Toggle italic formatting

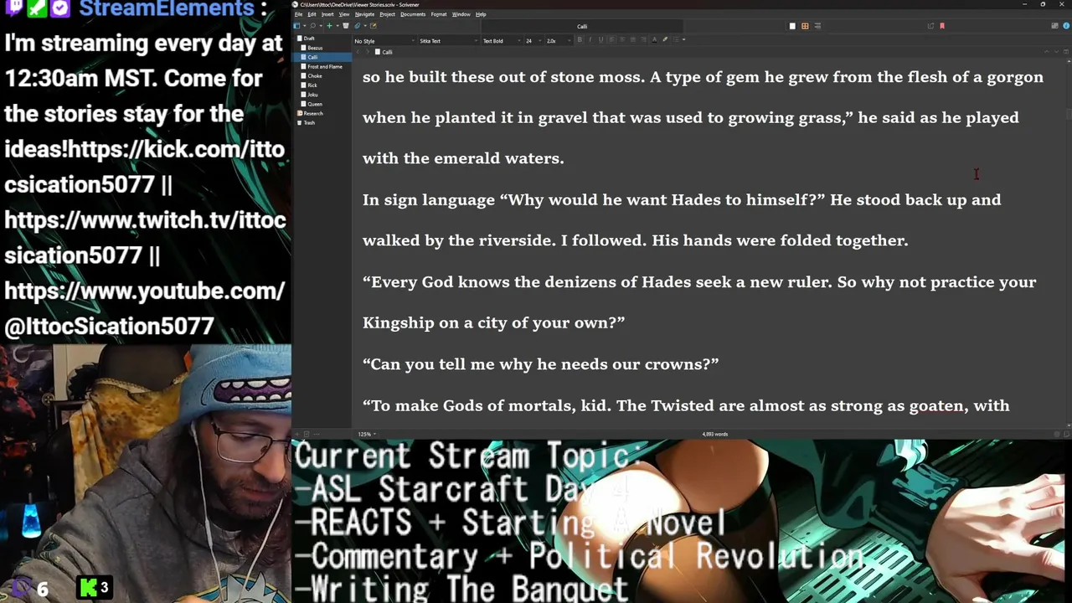pos(590,40)
